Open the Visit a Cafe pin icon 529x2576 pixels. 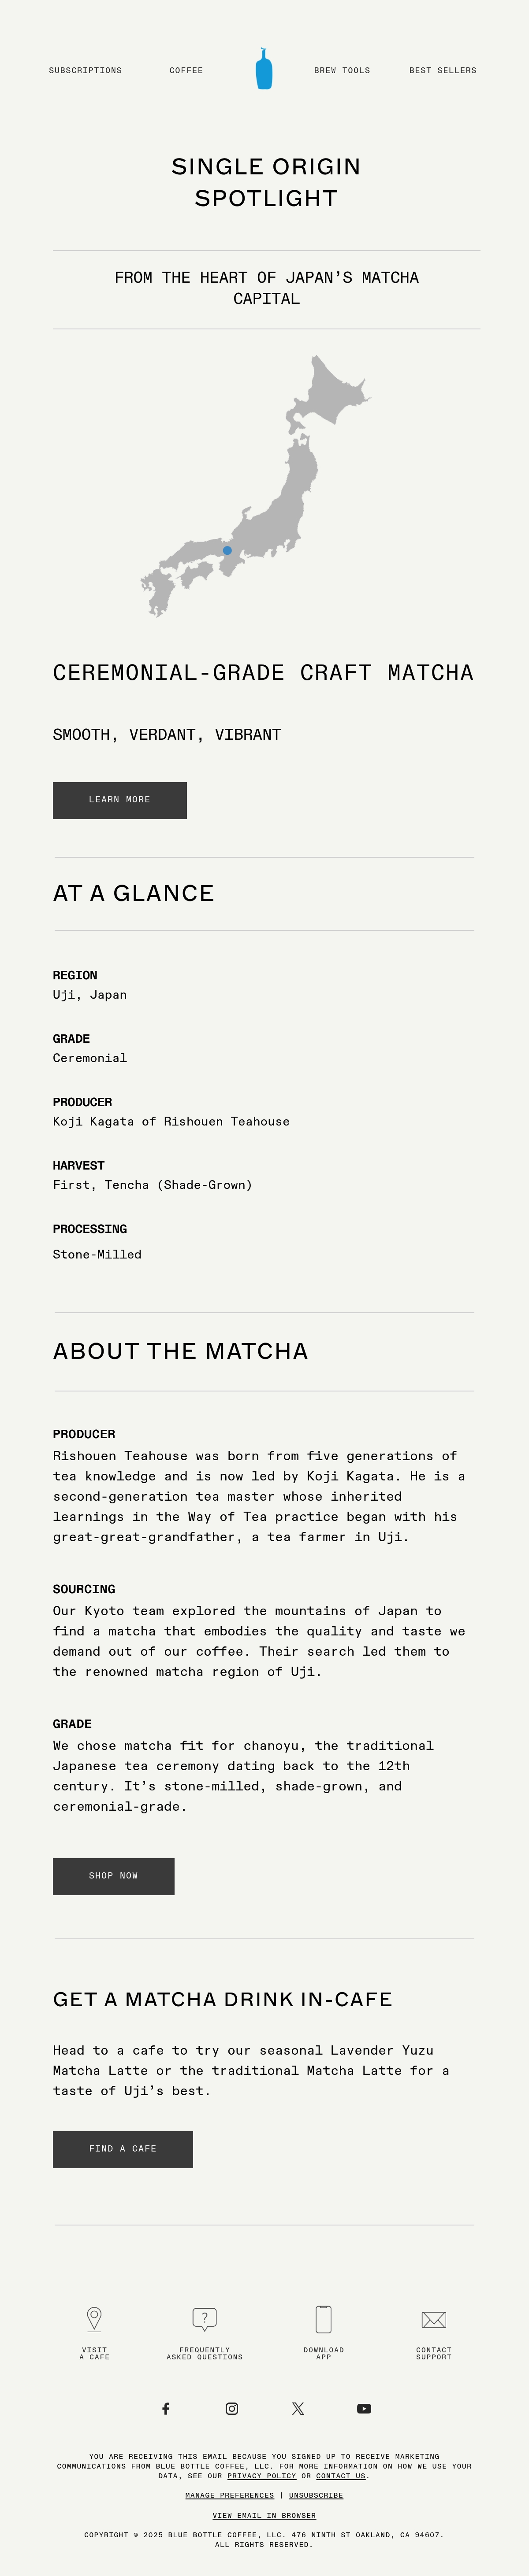pos(94,2318)
